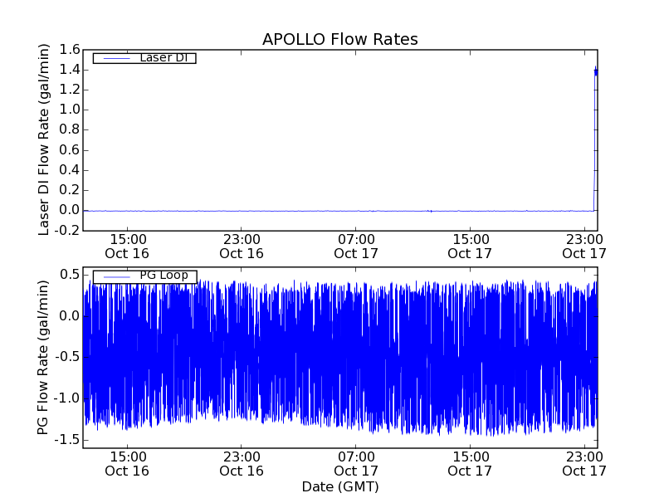Click the -1.5 tick label on lower plot
The image size is (664, 498).
pos(66,438)
